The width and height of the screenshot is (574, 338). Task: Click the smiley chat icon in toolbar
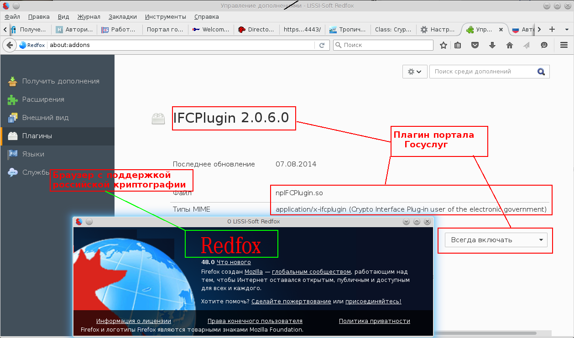pos(544,45)
